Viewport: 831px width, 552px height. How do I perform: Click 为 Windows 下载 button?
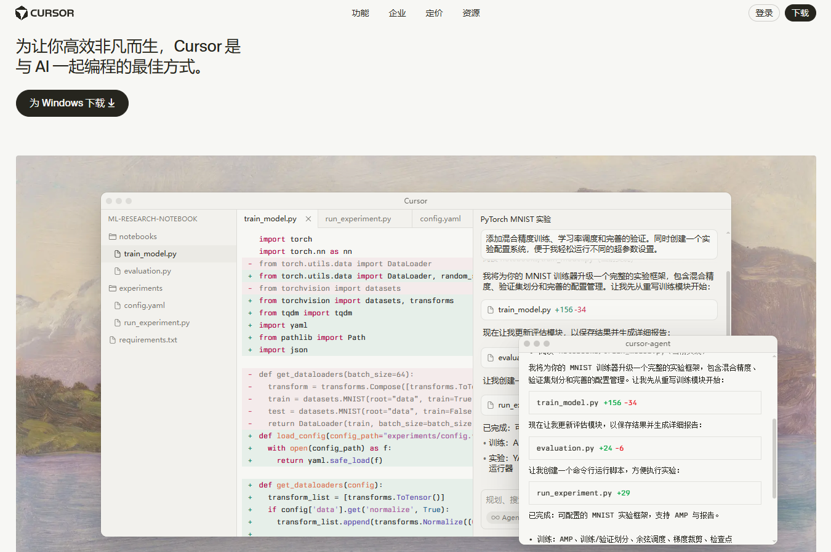pyautogui.click(x=72, y=103)
